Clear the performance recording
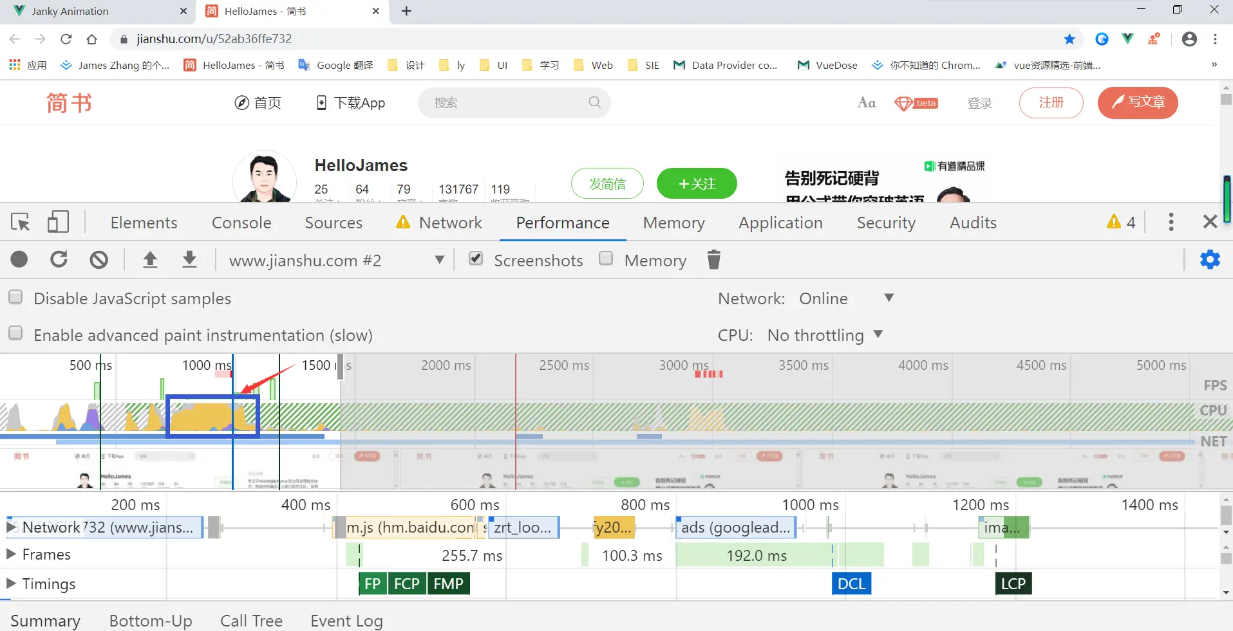Image resolution: width=1233 pixels, height=631 pixels. [99, 259]
